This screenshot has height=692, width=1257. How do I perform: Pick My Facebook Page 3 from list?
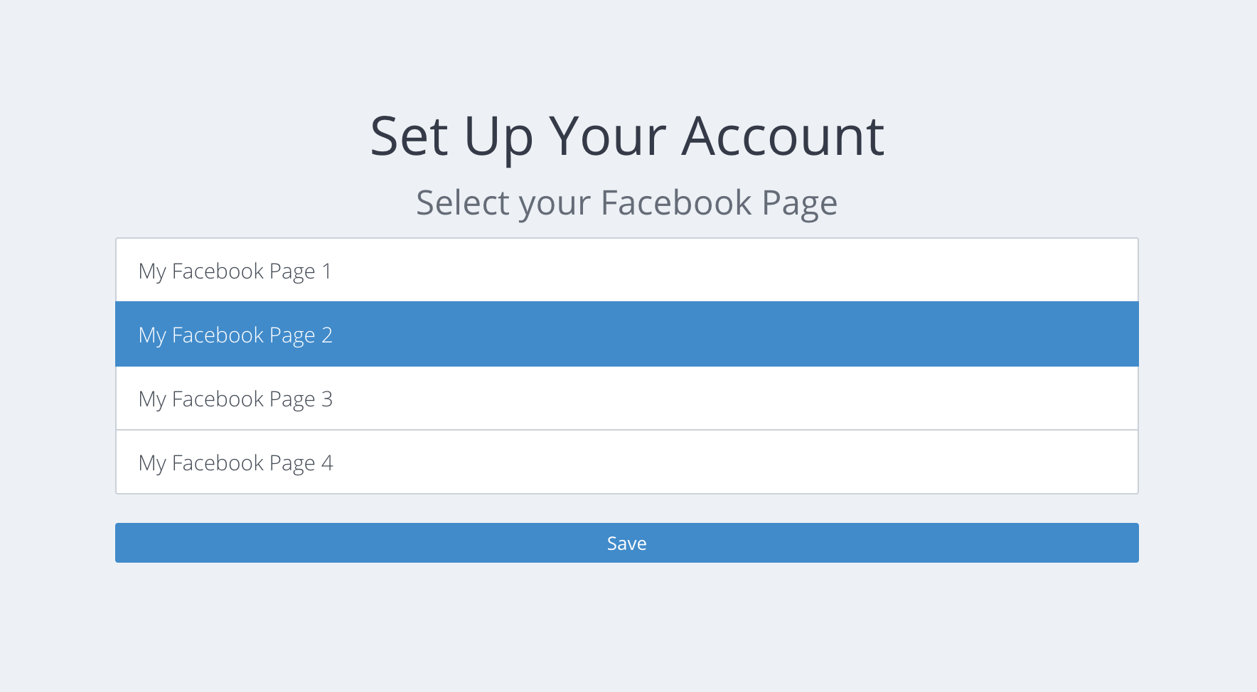(626, 398)
